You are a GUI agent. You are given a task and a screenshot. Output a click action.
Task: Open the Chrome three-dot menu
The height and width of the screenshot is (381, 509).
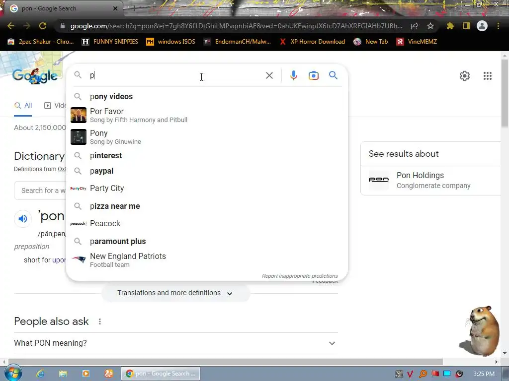[498, 26]
